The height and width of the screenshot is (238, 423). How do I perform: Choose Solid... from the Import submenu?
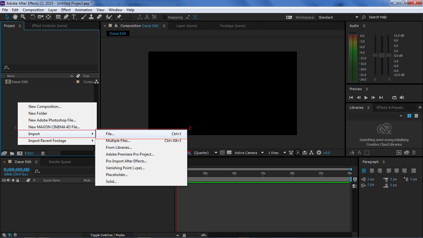141,182
